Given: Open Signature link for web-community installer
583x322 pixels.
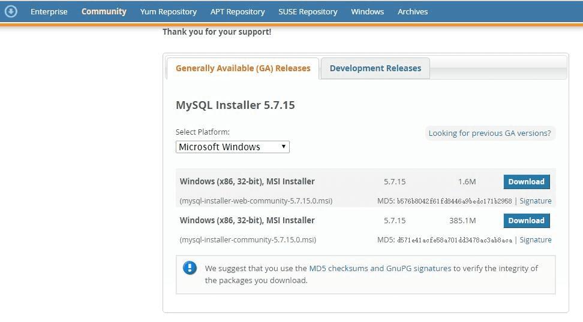Looking at the screenshot, I should coord(536,201).
